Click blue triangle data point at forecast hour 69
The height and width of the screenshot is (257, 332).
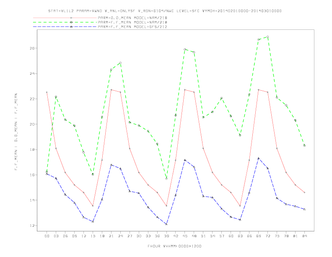(x=259, y=158)
